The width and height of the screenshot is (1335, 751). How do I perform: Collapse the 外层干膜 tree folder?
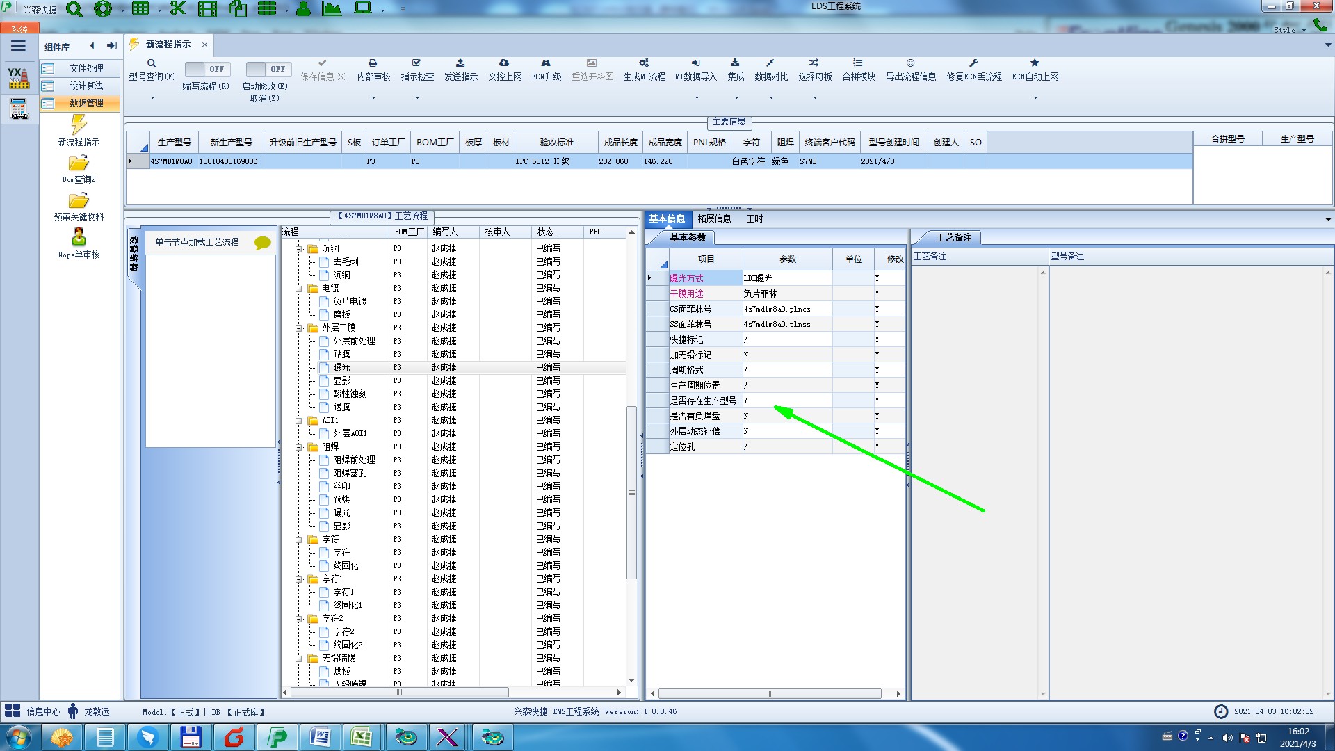(x=299, y=328)
